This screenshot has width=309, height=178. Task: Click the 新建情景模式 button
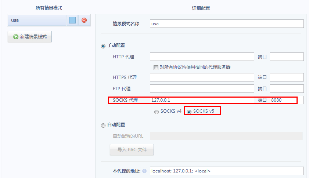pyautogui.click(x=30, y=37)
